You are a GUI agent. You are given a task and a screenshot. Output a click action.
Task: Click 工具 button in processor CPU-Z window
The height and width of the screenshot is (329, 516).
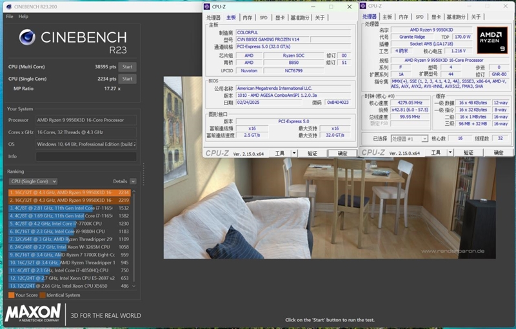[436, 153]
